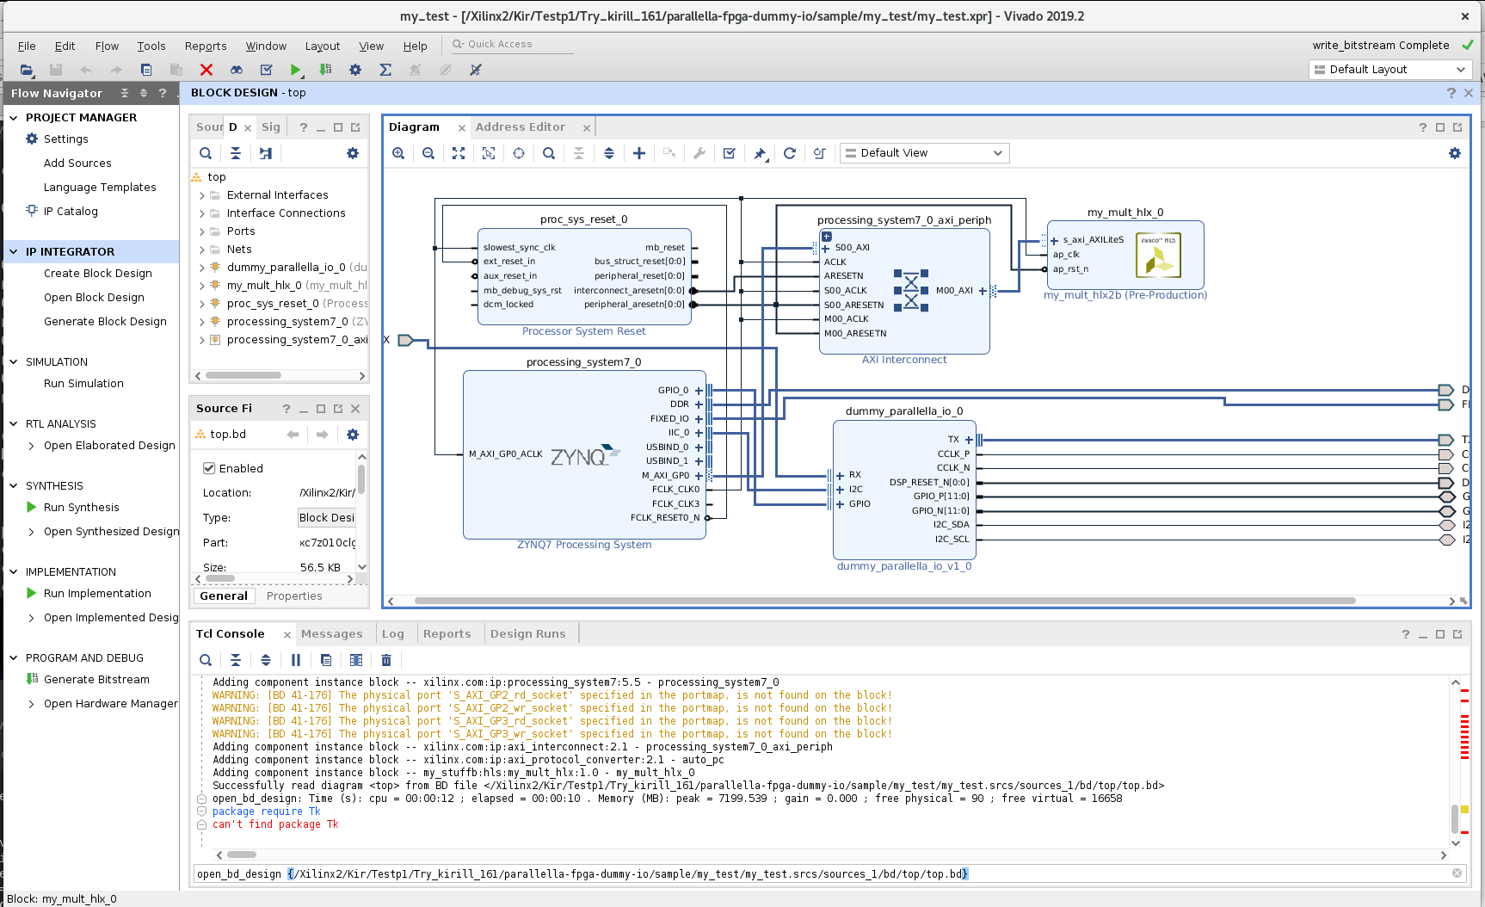This screenshot has height=907, width=1485.
Task: Click the Design panel horizontal scrollbar
Action: [243, 376]
